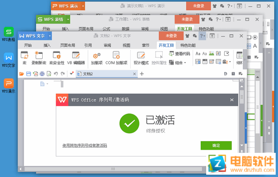
Task: Open 加载项 add-ins
Action: pyautogui.click(x=97, y=58)
